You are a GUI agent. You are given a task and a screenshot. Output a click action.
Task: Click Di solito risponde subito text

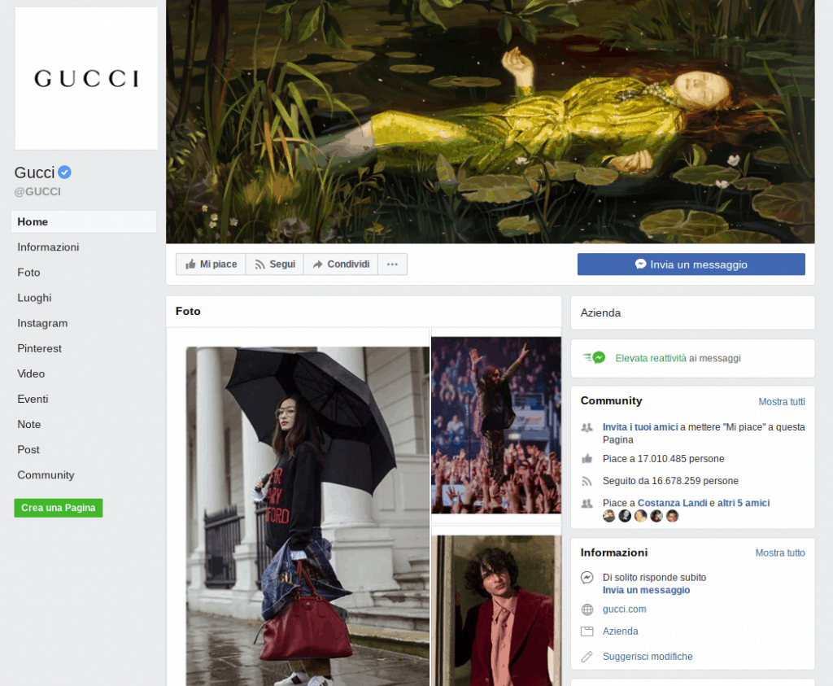pyautogui.click(x=655, y=578)
